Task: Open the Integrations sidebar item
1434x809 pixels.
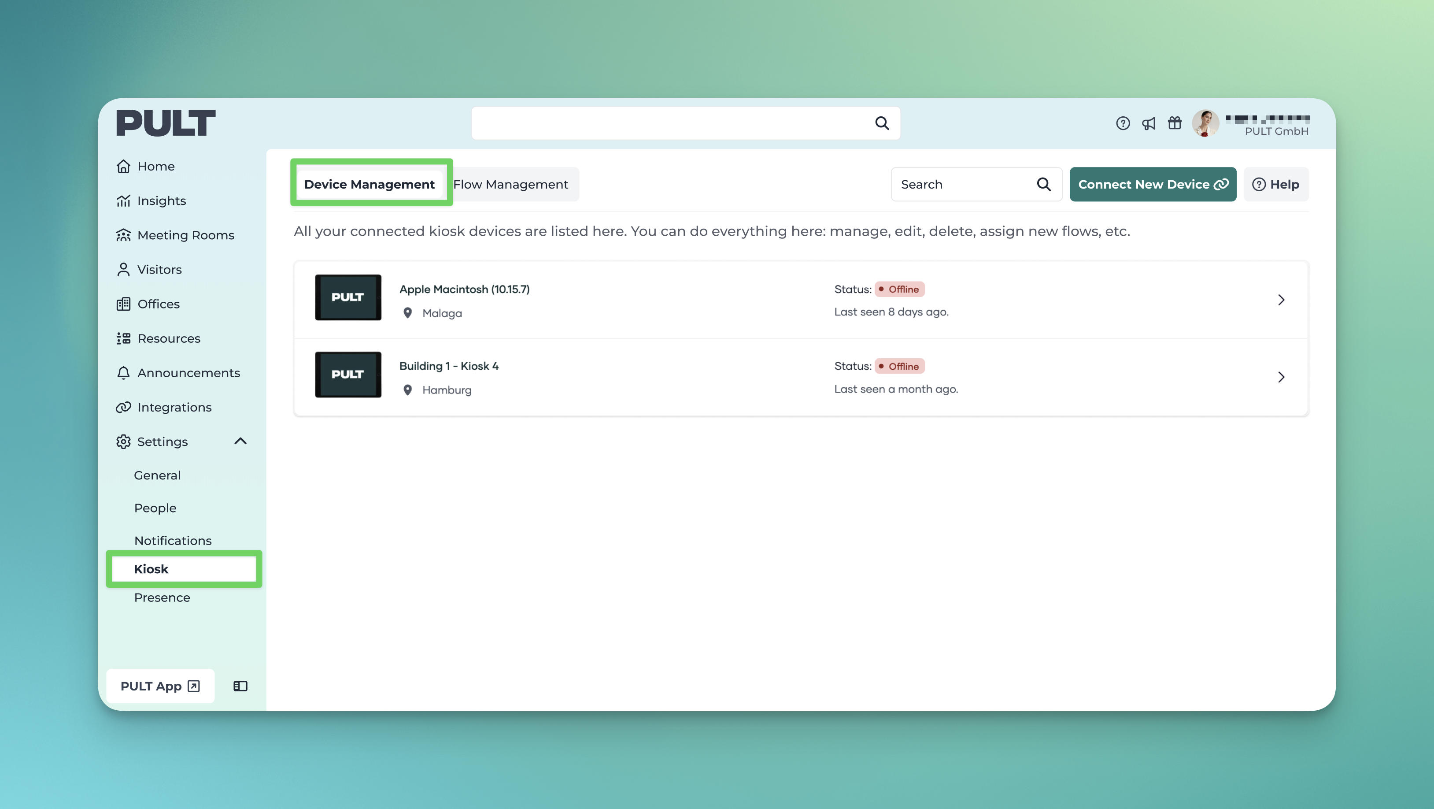Action: pos(174,407)
